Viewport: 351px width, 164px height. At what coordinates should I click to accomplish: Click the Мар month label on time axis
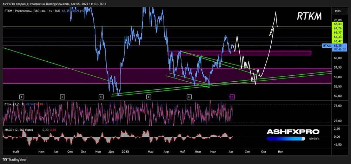151,152
